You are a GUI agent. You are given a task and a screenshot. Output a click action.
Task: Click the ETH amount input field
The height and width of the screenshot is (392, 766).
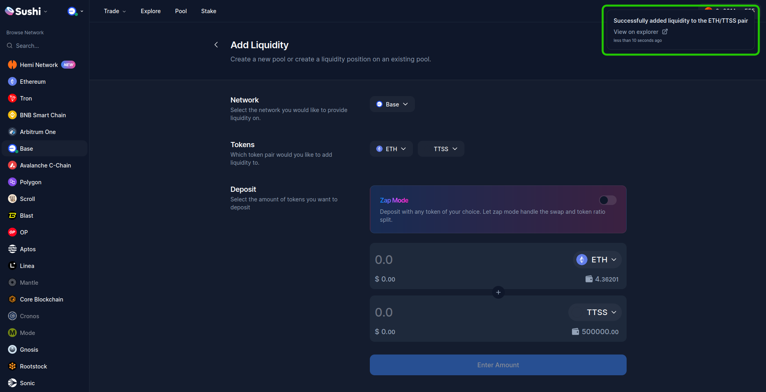(x=471, y=260)
